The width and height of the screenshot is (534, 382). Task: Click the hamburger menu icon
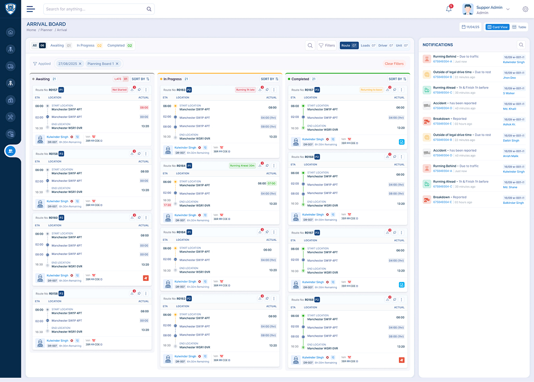click(31, 9)
